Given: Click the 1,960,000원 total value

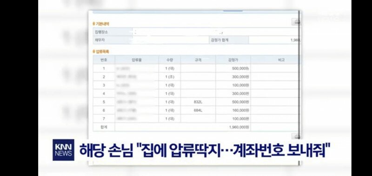Looking at the screenshot, I should [x=239, y=127].
